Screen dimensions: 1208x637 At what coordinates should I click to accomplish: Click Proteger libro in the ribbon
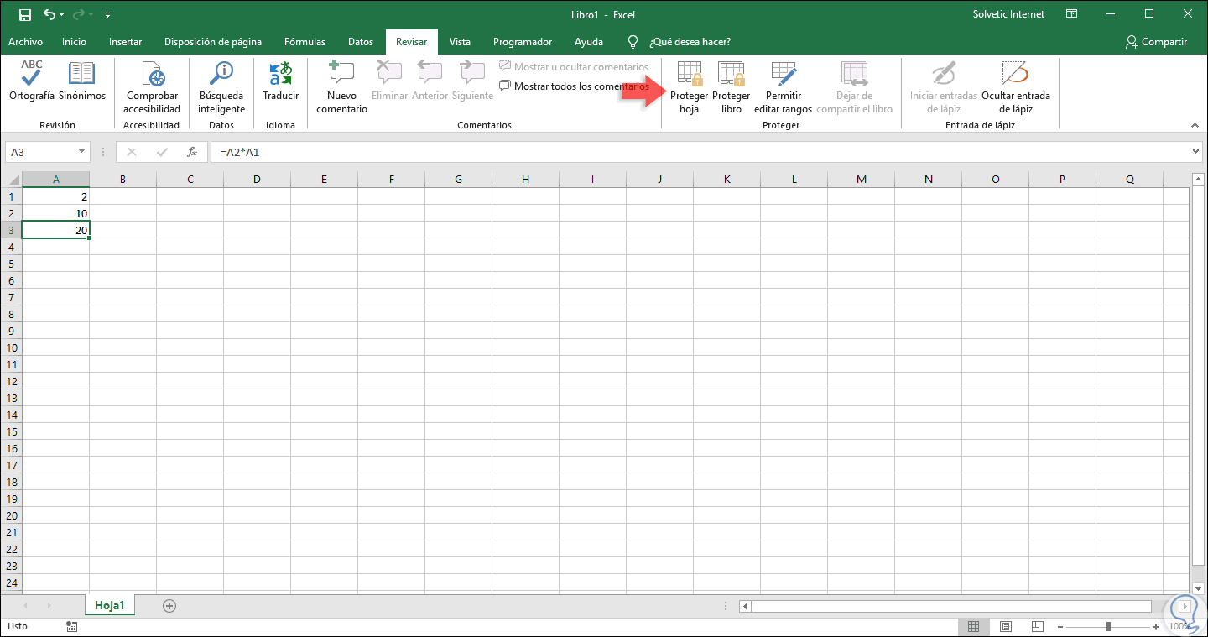pyautogui.click(x=731, y=88)
